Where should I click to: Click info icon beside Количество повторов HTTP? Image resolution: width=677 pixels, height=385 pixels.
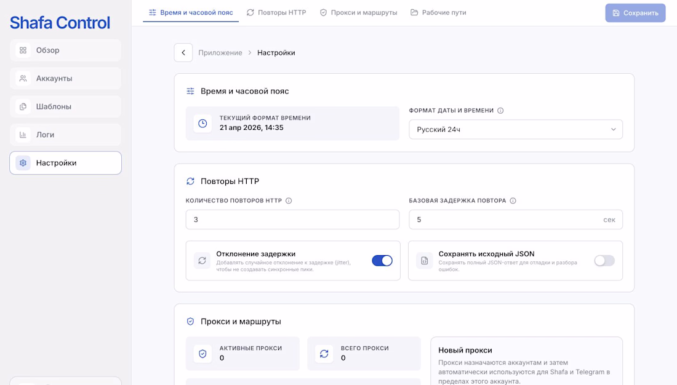click(289, 200)
